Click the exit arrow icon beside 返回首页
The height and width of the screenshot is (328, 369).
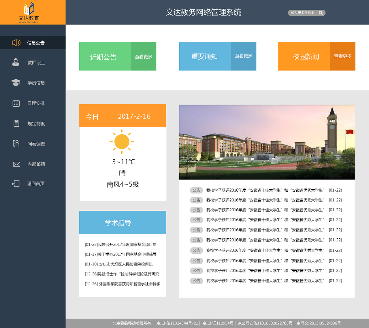(x=16, y=184)
